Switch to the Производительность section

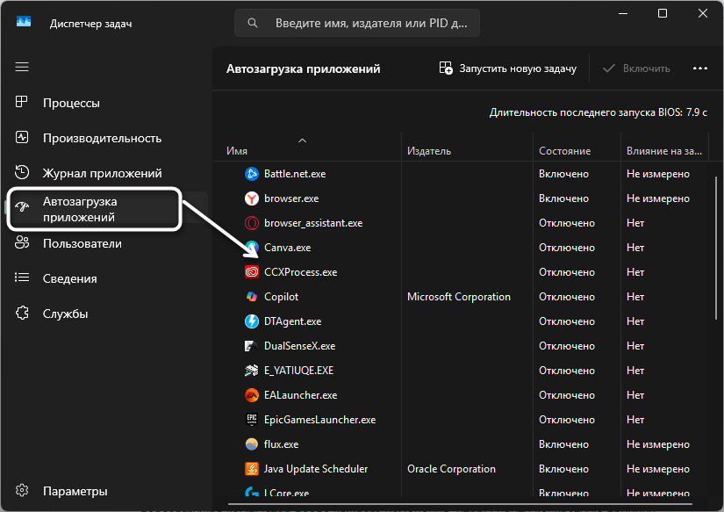tap(102, 138)
